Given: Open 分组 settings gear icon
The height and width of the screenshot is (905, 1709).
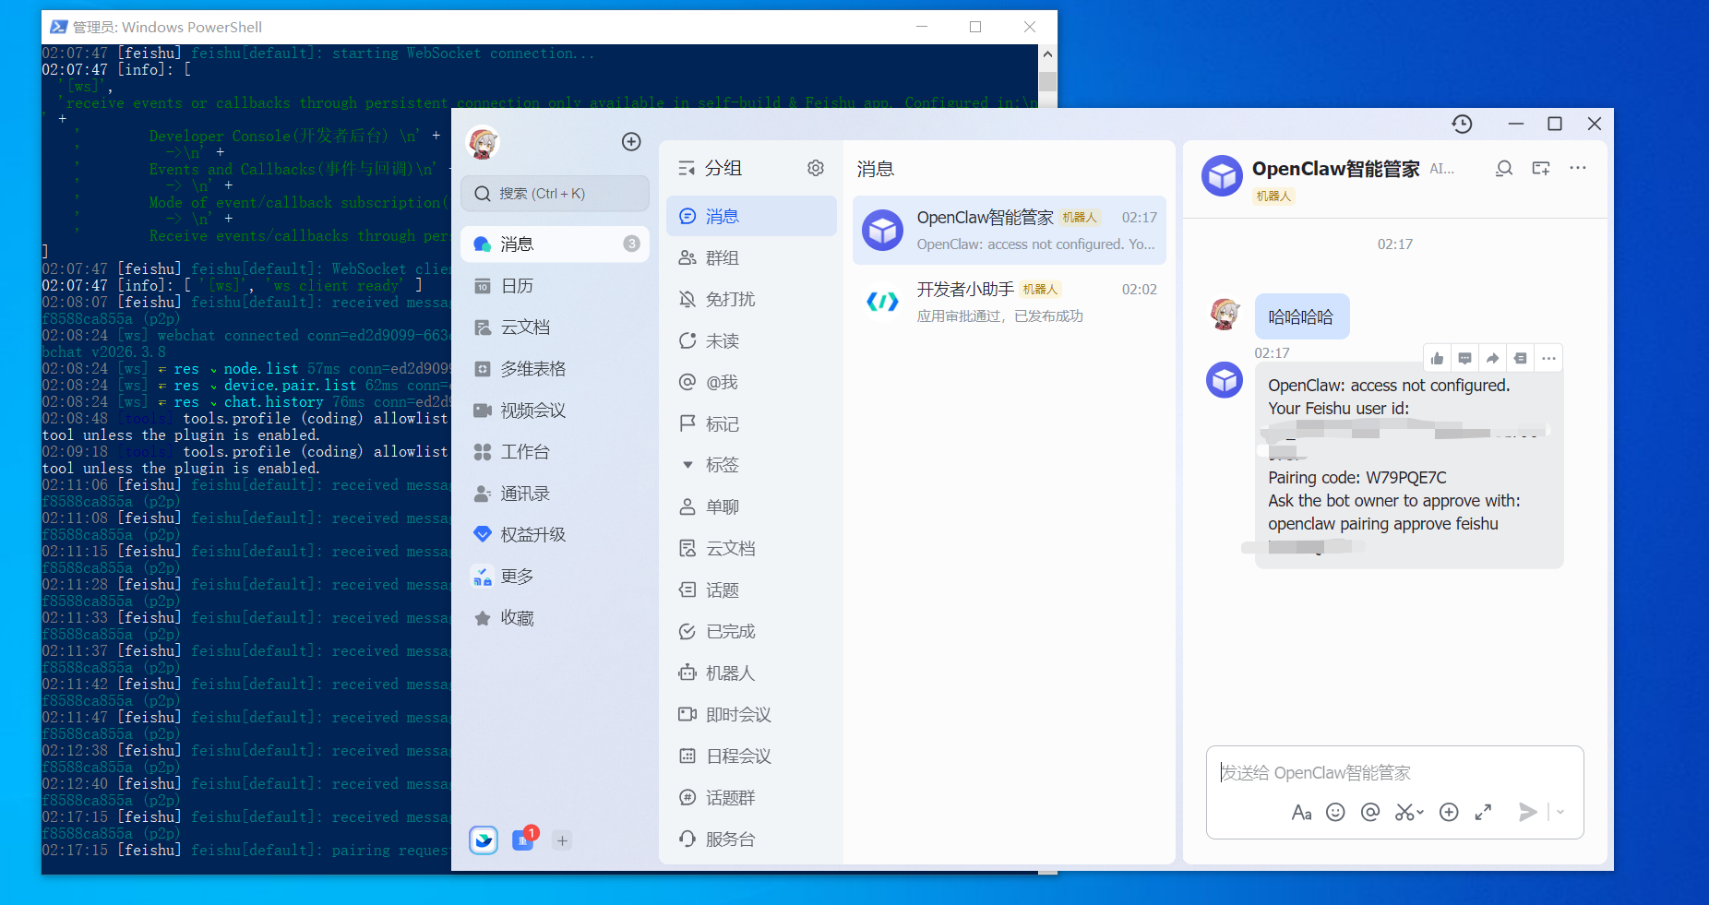Looking at the screenshot, I should pos(816,168).
